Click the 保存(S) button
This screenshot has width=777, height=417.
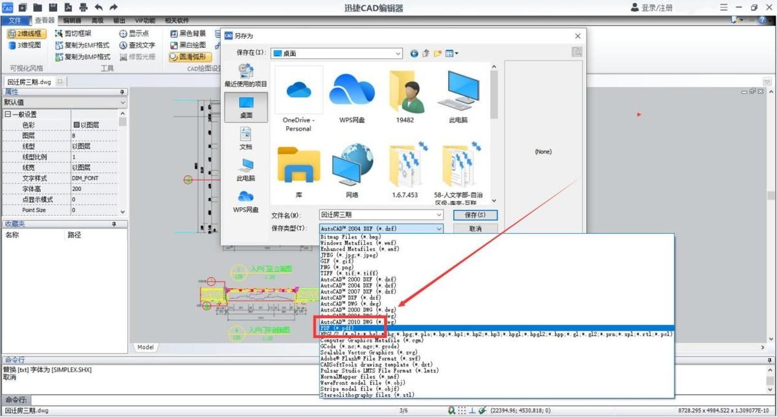[x=475, y=215]
